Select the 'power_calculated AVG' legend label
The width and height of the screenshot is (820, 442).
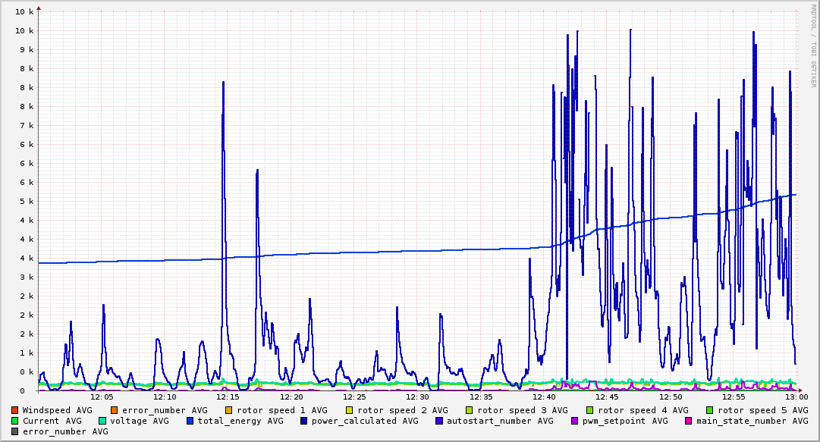[x=365, y=421]
